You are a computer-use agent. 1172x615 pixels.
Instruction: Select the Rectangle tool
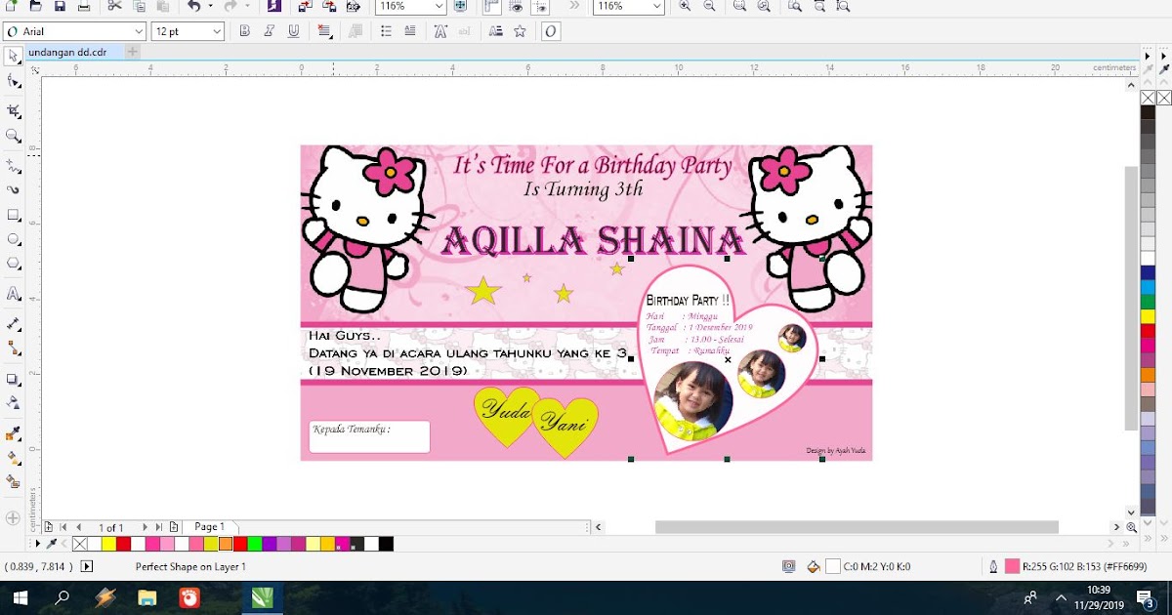[13, 215]
